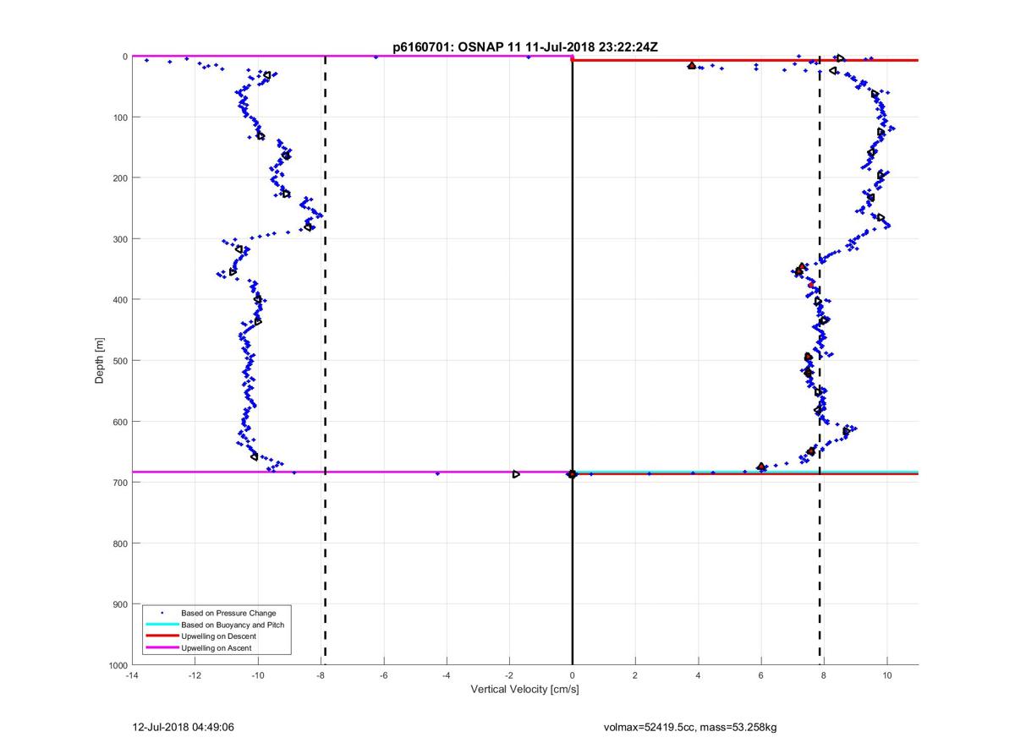1015x748 pixels.
Task: Click the y-axis tick label '1000'
Action: [x=118, y=665]
